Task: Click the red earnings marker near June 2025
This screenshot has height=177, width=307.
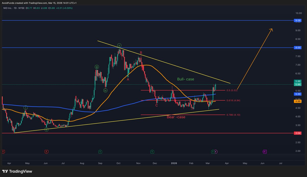Action: tap(46, 151)
